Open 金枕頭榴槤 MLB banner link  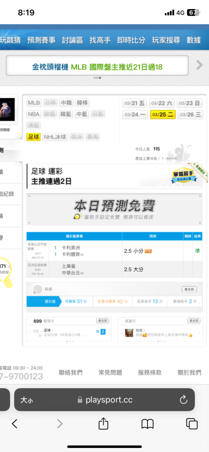pos(97,67)
